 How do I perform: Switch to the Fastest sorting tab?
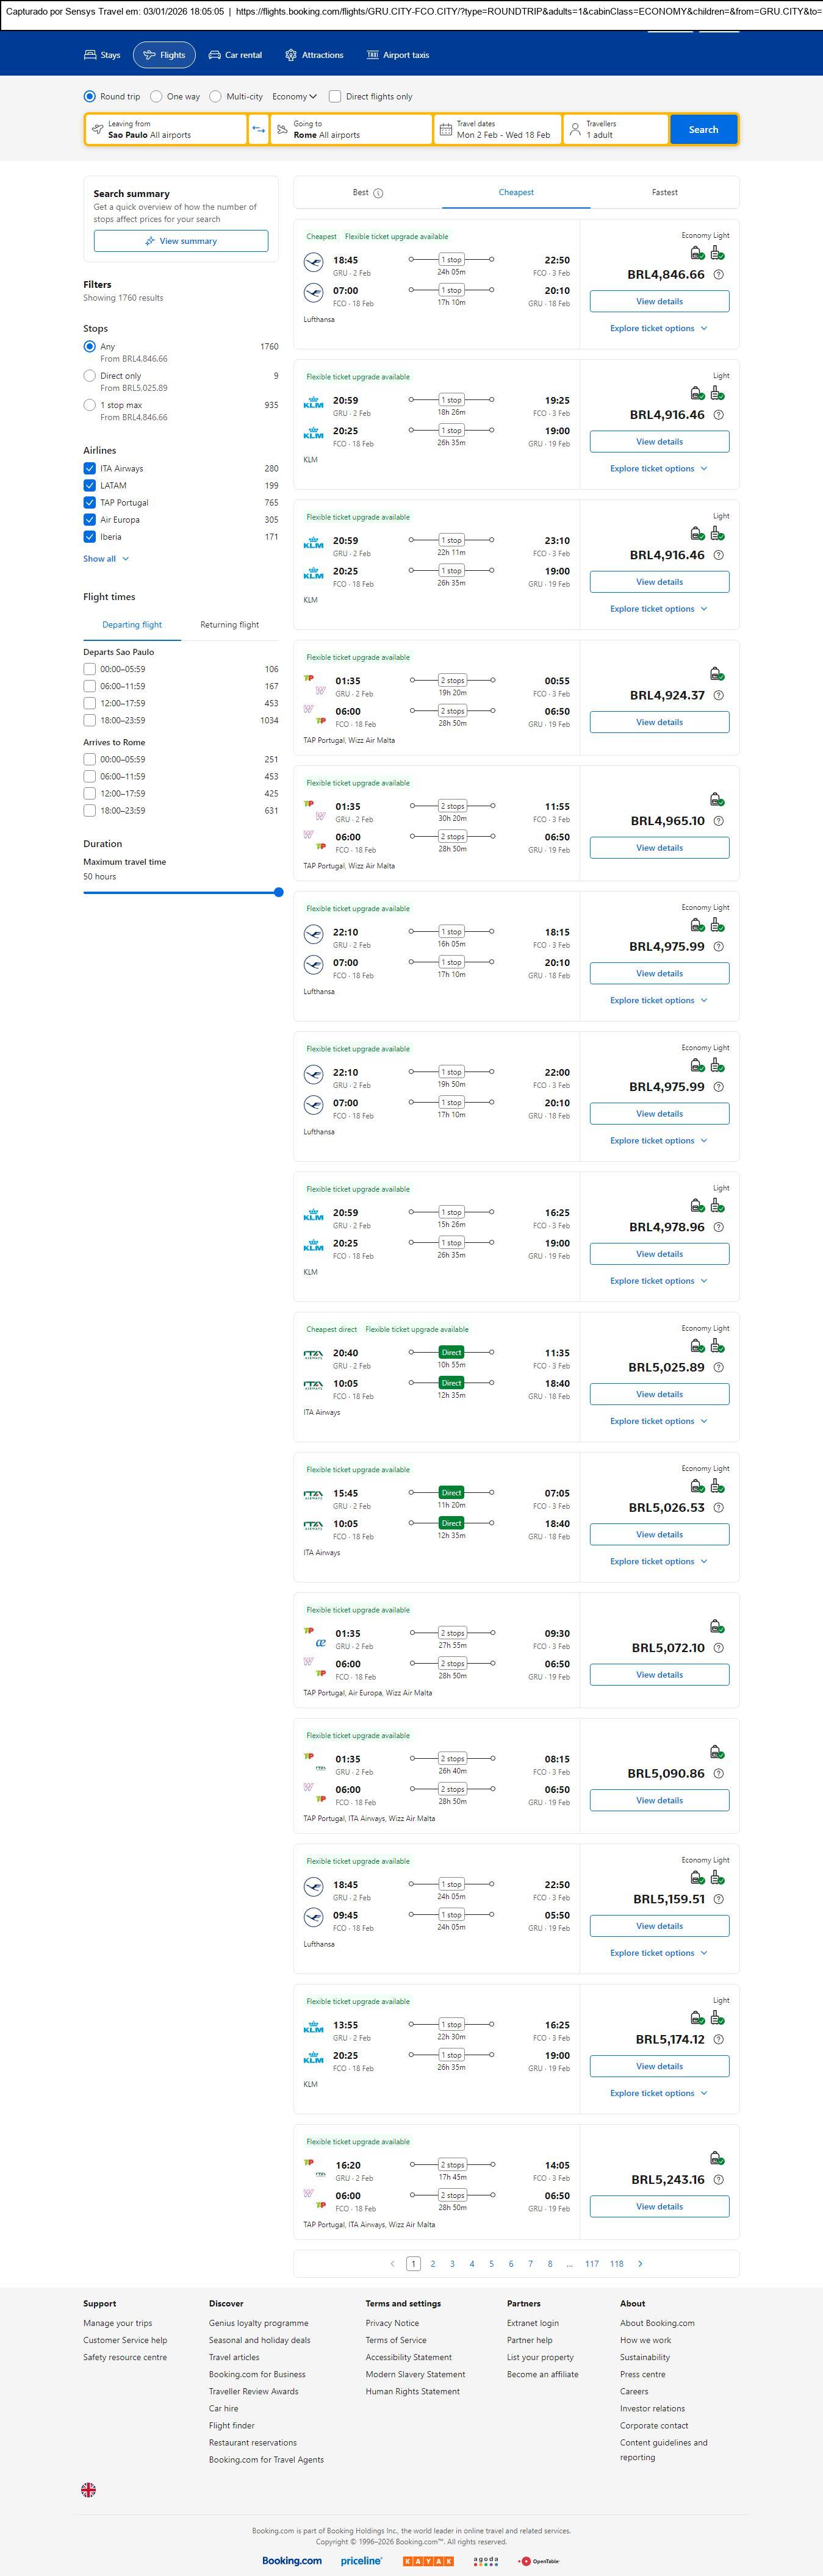pyautogui.click(x=664, y=192)
